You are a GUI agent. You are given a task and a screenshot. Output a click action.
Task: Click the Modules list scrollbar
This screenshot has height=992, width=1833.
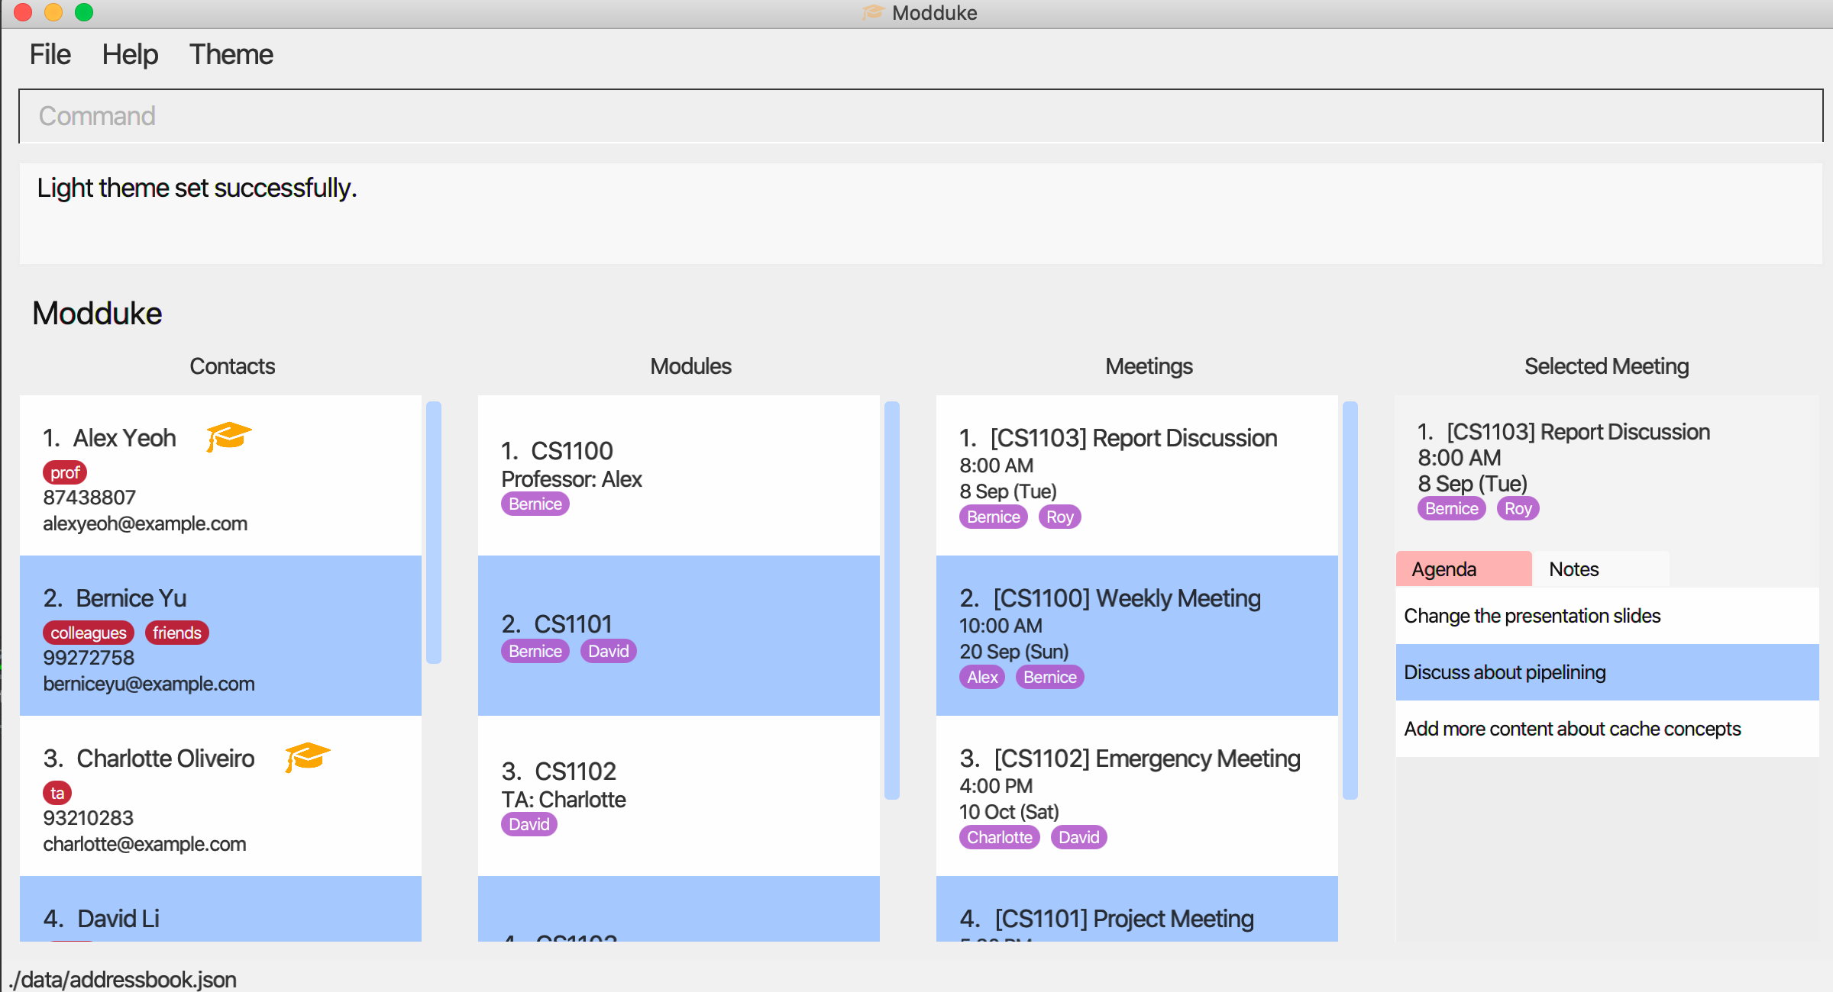[891, 600]
